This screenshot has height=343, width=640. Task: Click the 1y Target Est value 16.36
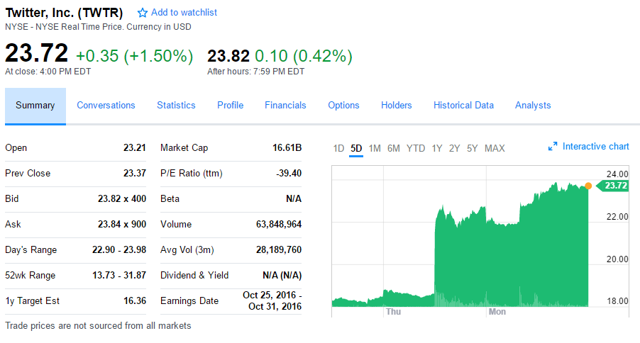pyautogui.click(x=135, y=300)
